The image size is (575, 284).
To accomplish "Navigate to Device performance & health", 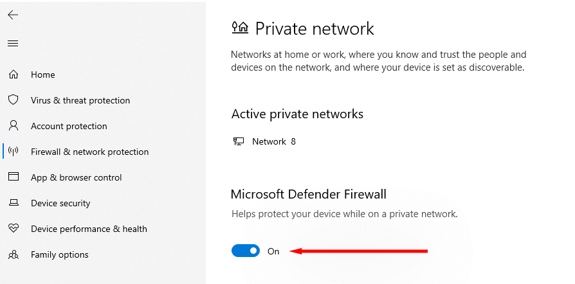I will [89, 229].
